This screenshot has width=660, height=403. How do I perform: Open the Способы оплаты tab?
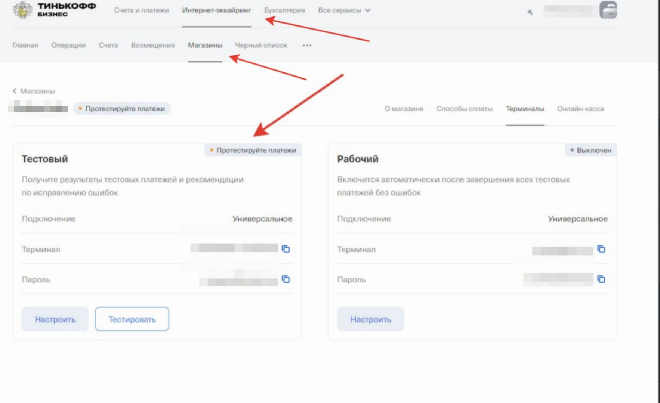click(x=464, y=109)
